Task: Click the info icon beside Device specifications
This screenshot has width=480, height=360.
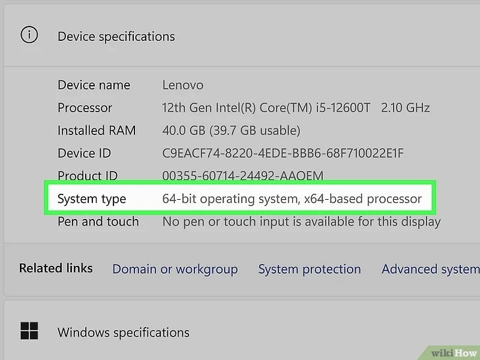Action: (x=29, y=36)
